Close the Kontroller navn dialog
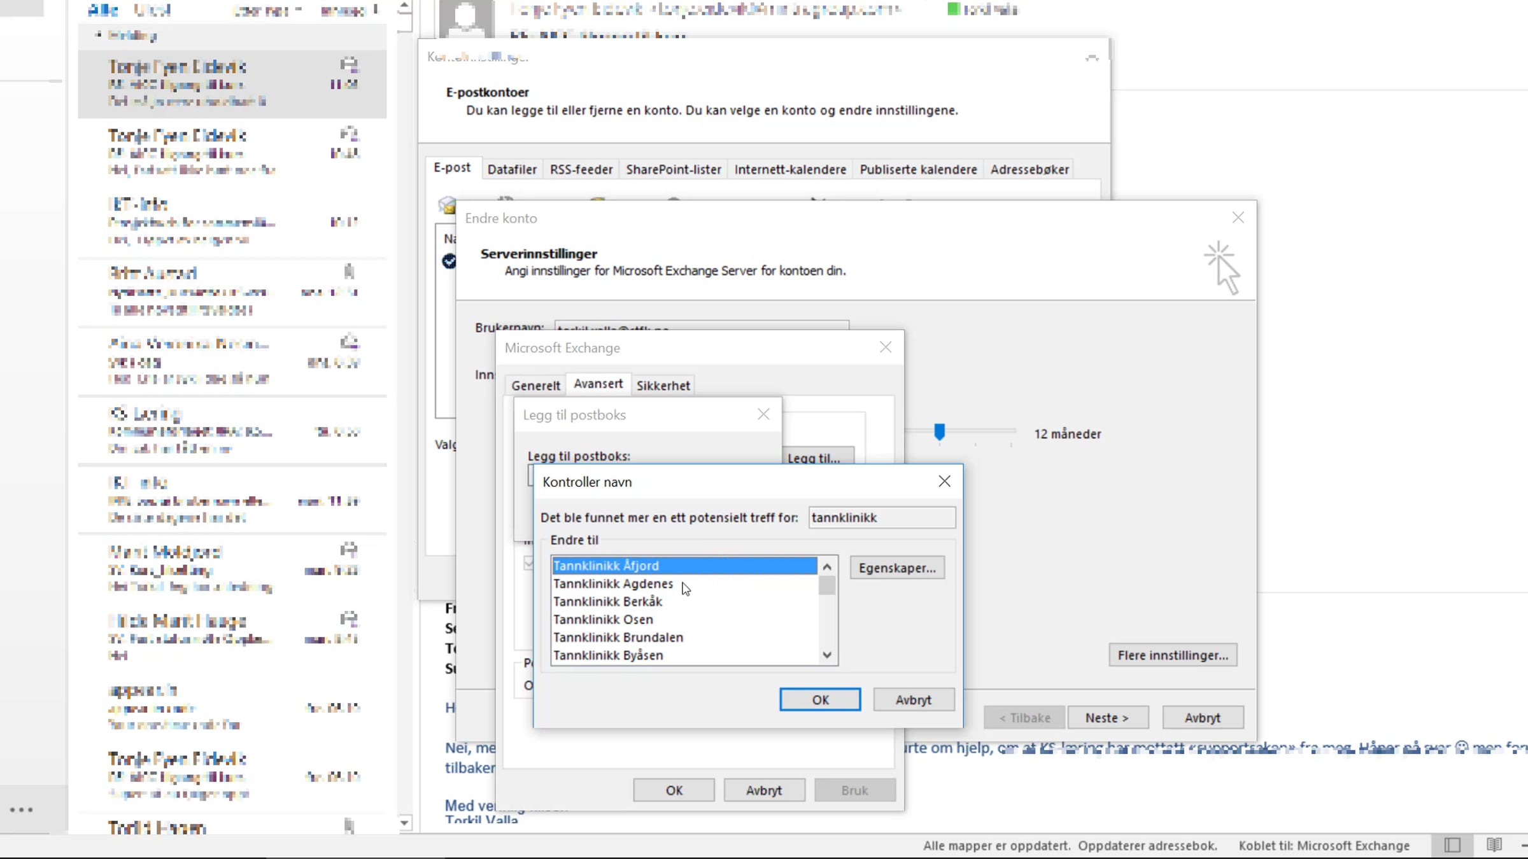The image size is (1528, 859). (x=944, y=482)
